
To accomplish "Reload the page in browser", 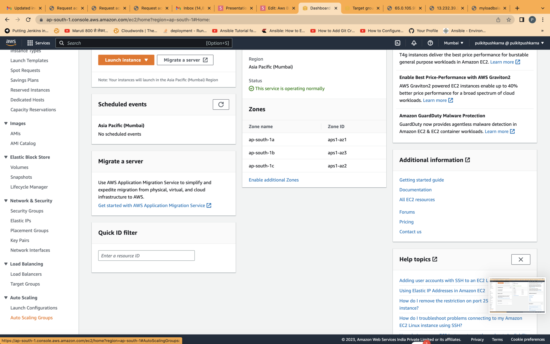I will [x=28, y=20].
